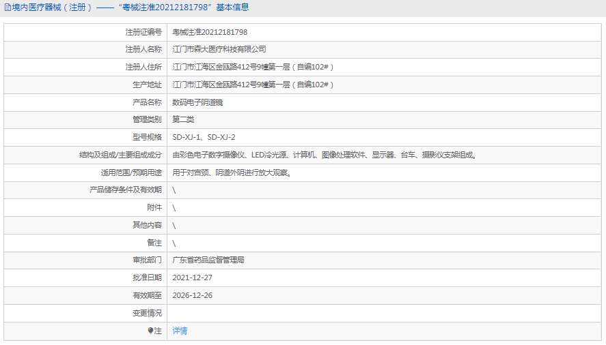
Task: Select the registration number 粤械注准20212181798 value
Action: (x=210, y=32)
